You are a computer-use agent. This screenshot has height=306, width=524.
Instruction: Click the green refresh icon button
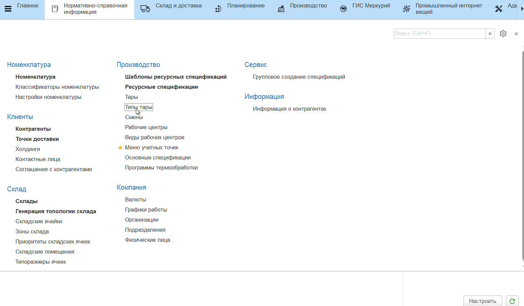coord(512,301)
